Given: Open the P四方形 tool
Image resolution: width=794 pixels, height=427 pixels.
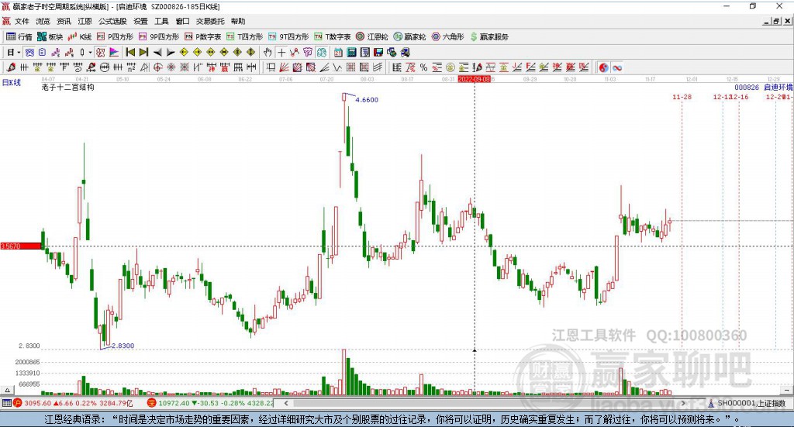Looking at the screenshot, I should (115, 36).
